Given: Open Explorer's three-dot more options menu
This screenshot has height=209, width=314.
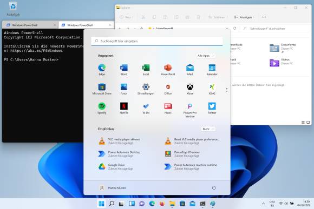Looking at the screenshot, I should tap(264, 17).
